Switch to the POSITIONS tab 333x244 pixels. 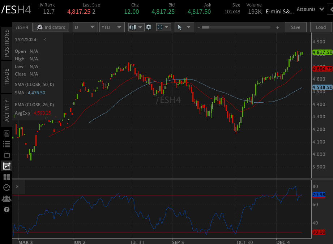coord(7,43)
